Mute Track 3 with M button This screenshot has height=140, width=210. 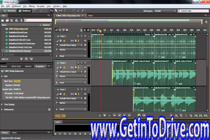coord(78,90)
